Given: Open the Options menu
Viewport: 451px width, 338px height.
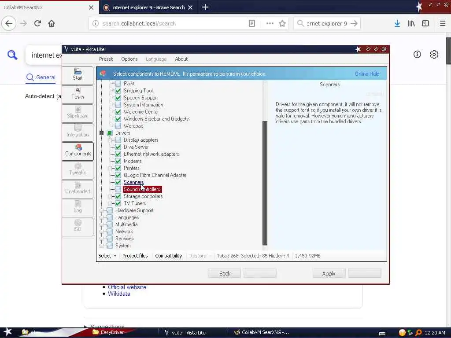Looking at the screenshot, I should tap(129, 59).
